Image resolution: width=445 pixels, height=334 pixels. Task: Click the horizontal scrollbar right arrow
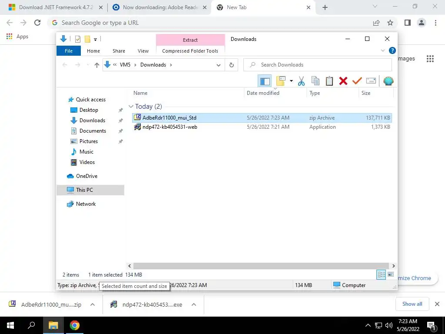point(393,266)
